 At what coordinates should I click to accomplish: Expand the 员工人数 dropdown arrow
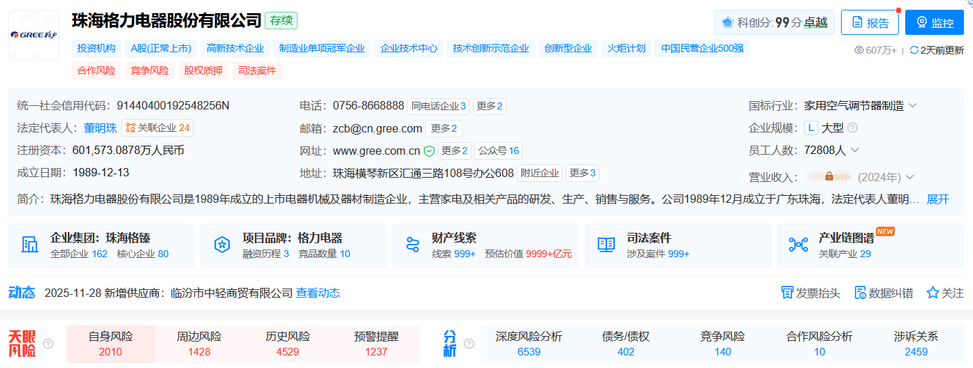(x=854, y=151)
